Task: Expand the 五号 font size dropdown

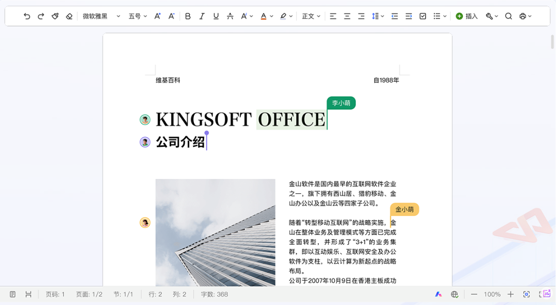Action: [138, 16]
